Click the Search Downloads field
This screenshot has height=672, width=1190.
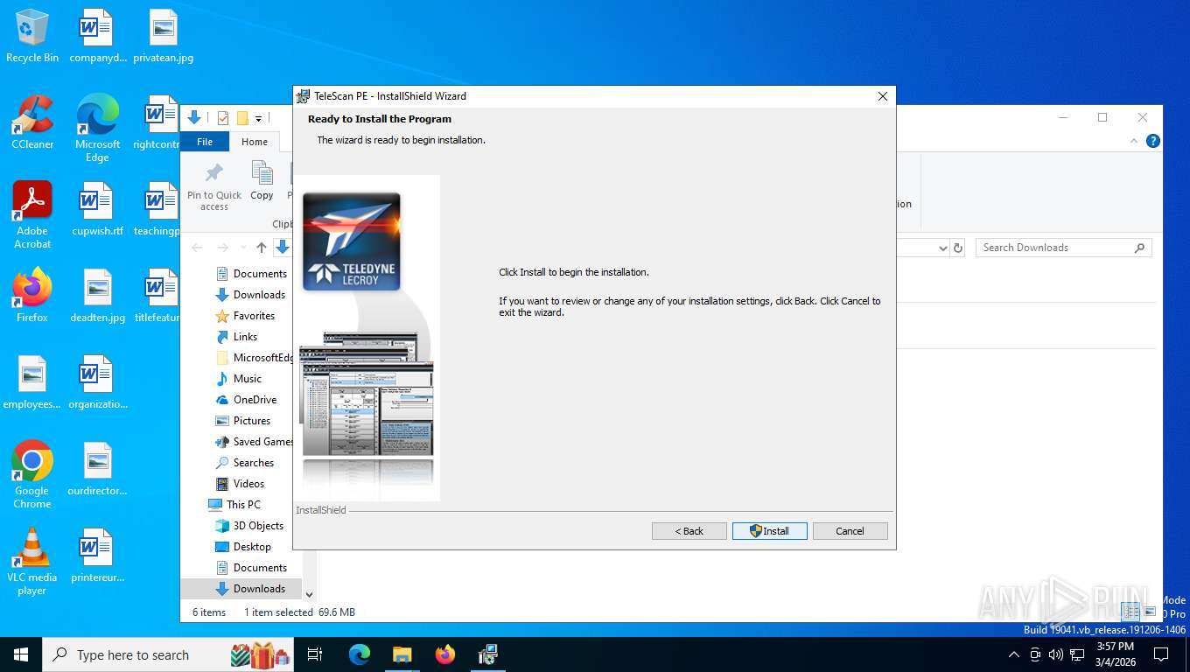(1063, 248)
